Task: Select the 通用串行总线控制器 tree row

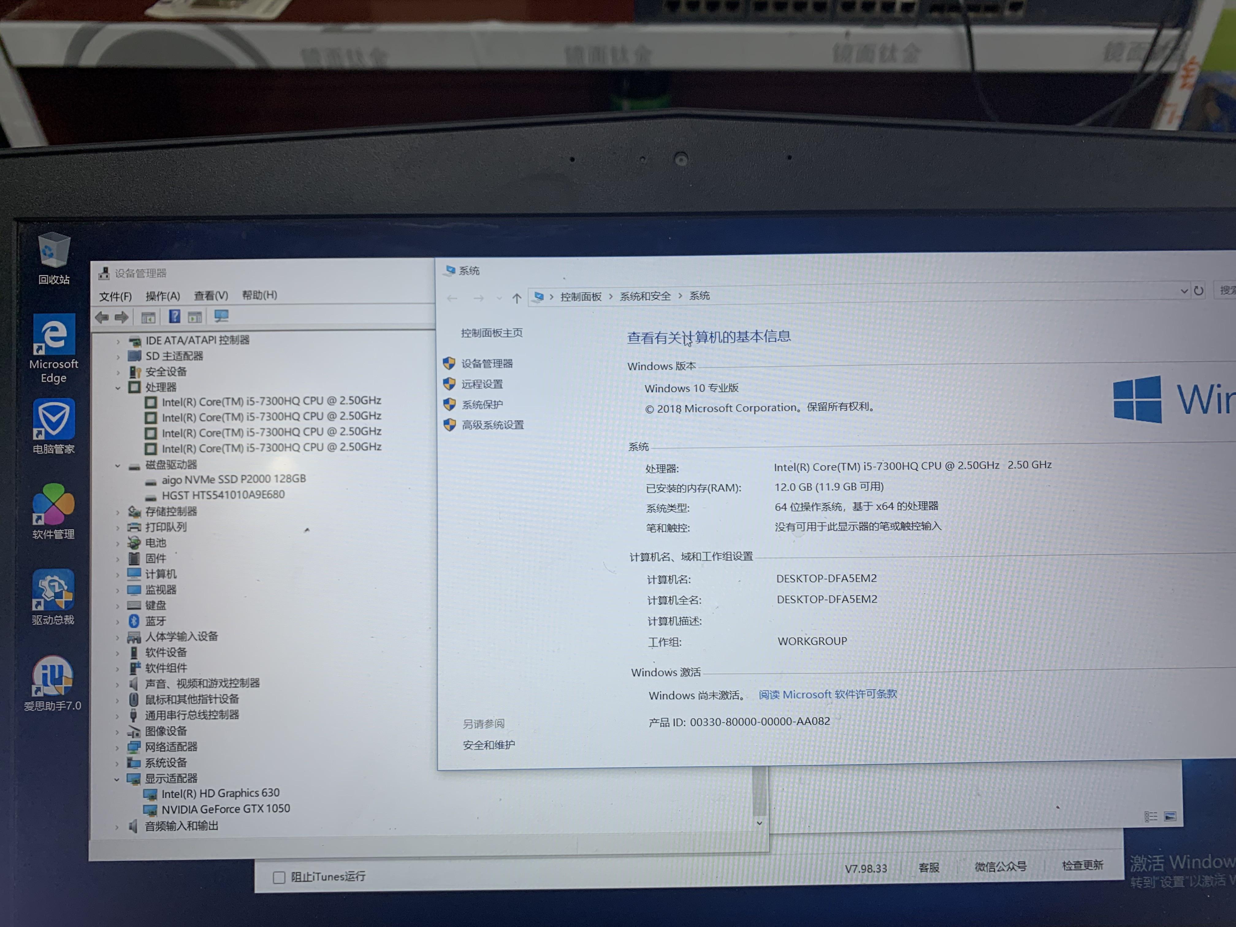Action: coord(192,715)
